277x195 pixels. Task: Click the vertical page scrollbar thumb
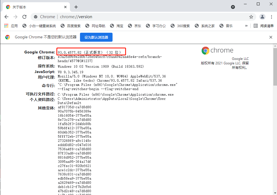click(x=275, y=67)
